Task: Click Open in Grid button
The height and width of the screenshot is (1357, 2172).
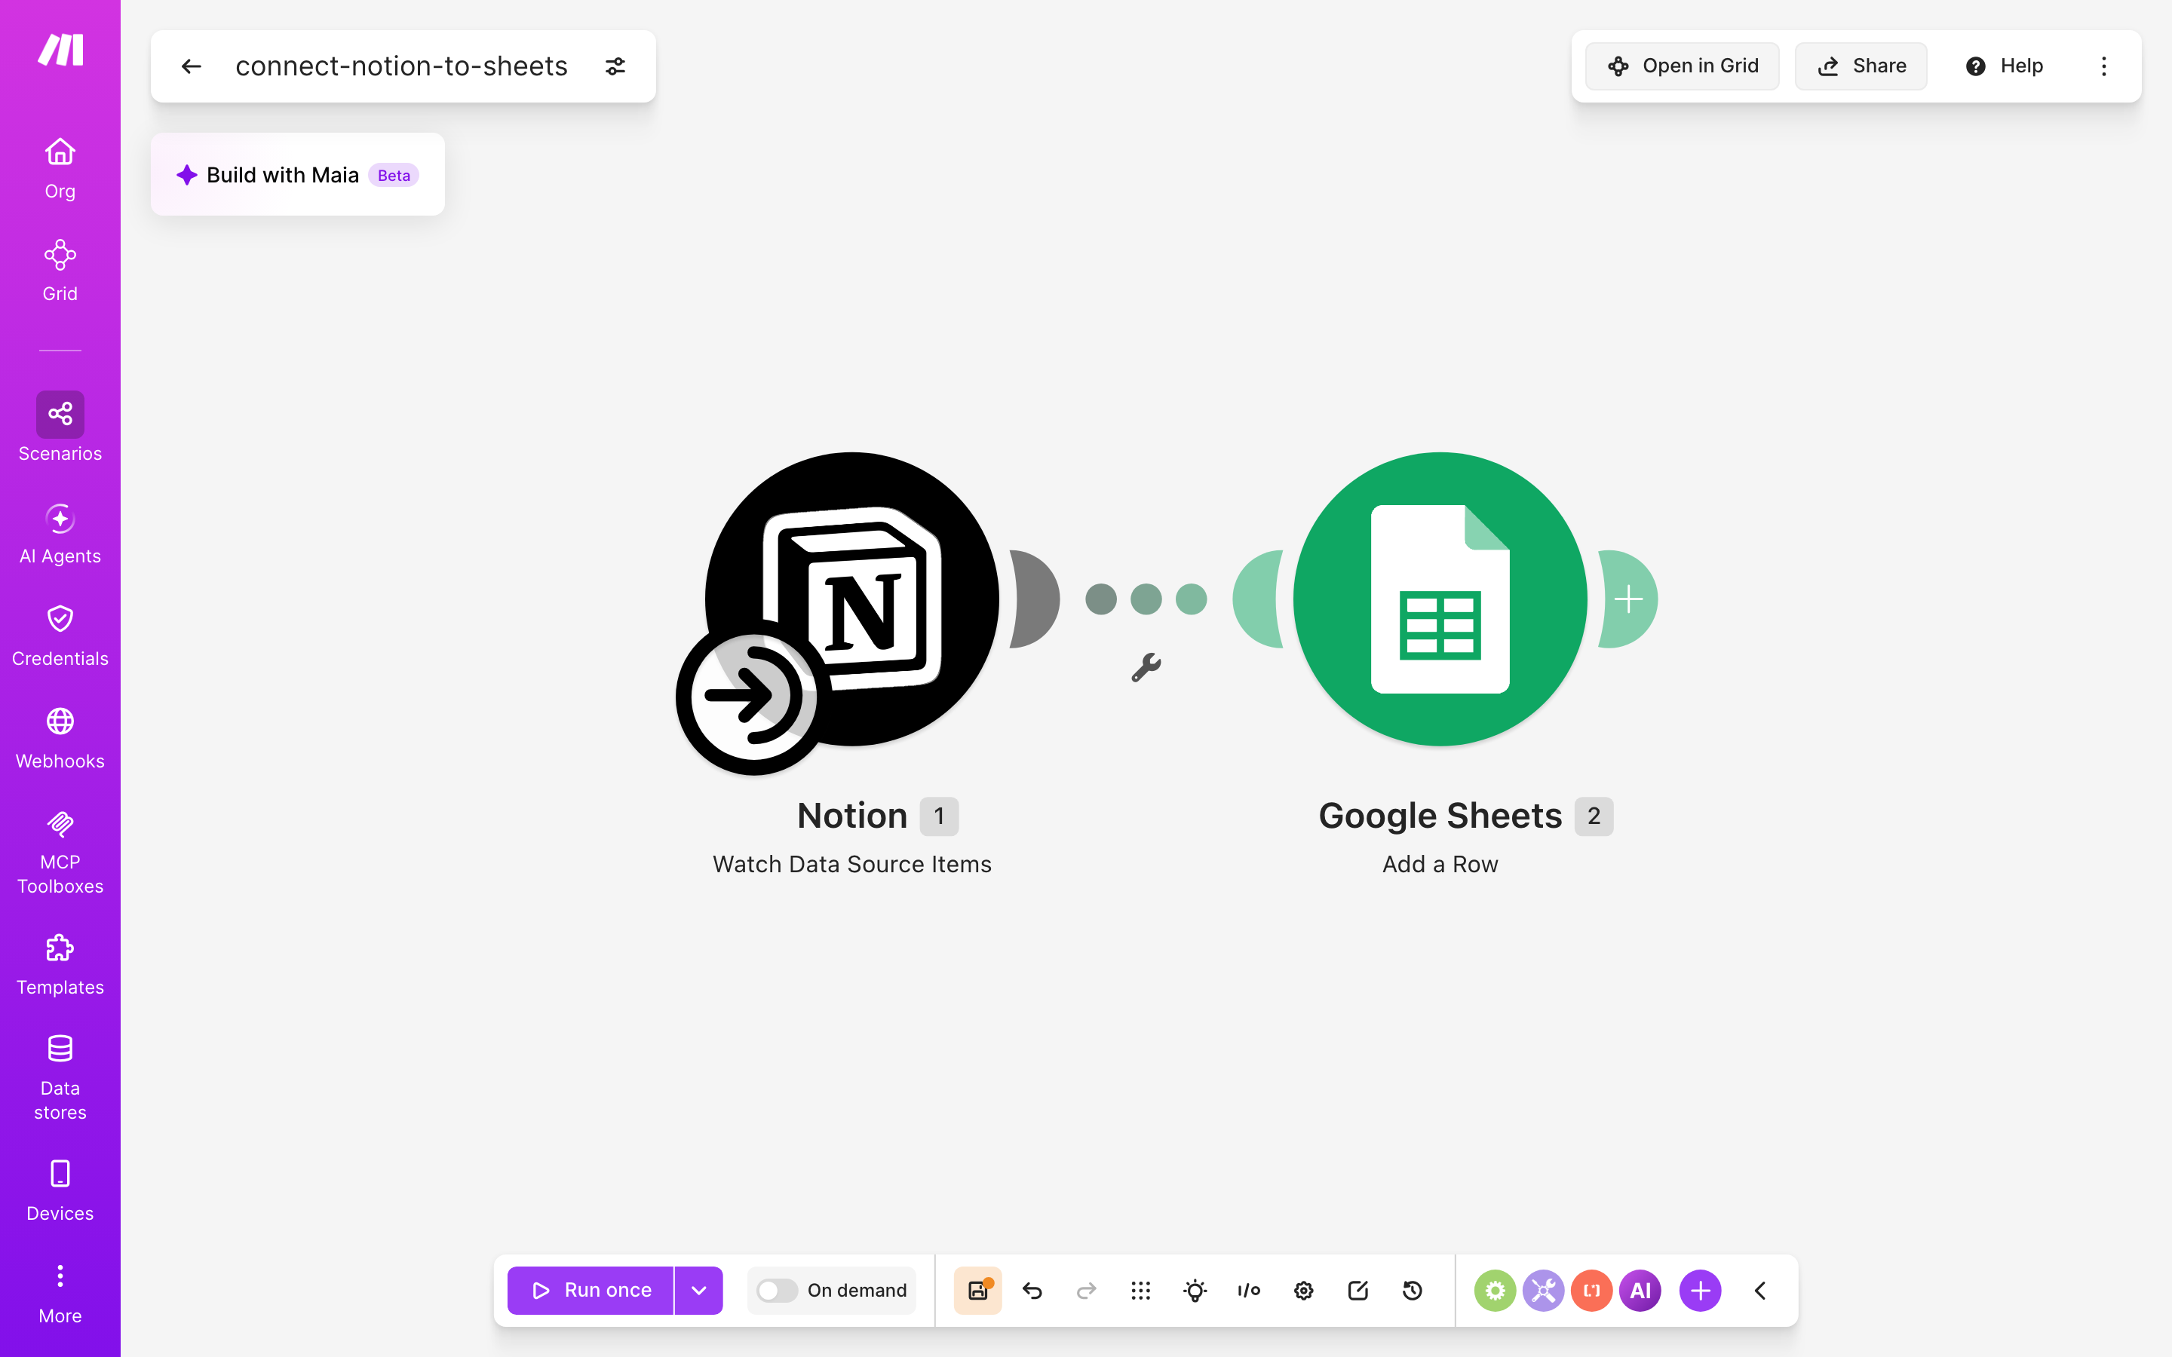Action: point(1682,66)
